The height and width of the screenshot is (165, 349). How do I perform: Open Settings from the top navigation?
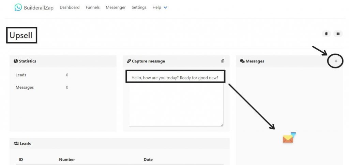point(139,7)
